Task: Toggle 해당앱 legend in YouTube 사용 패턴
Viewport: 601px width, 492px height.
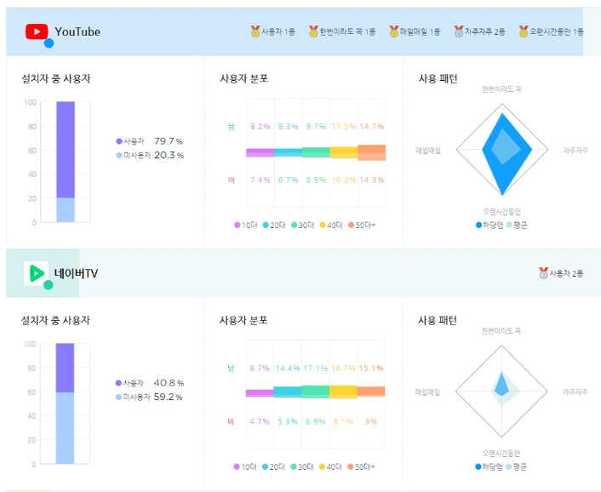Action: point(489,225)
